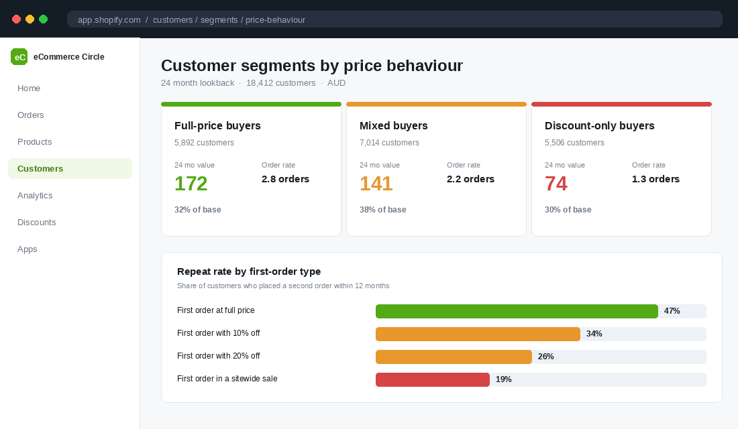Navigate to Discounts in the sidebar
738x429 pixels.
coord(70,223)
